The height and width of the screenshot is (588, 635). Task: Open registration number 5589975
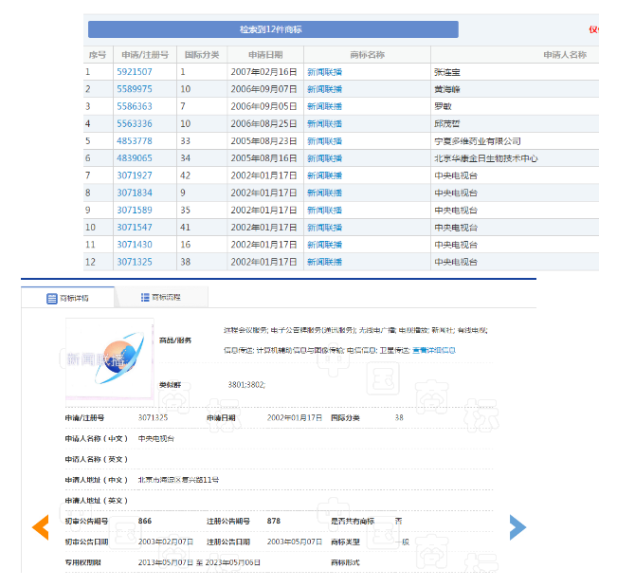click(135, 89)
